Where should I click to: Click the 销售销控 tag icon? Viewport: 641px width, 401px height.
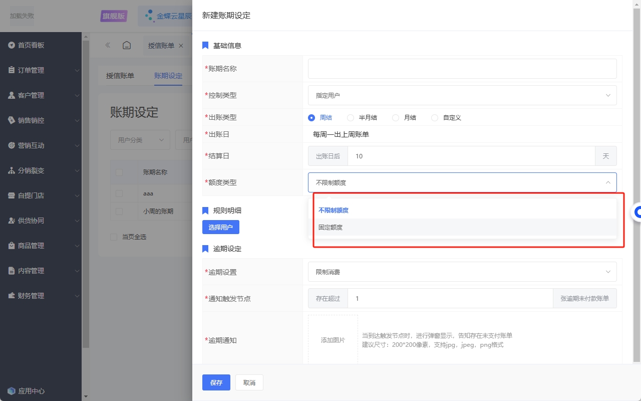(x=12, y=120)
